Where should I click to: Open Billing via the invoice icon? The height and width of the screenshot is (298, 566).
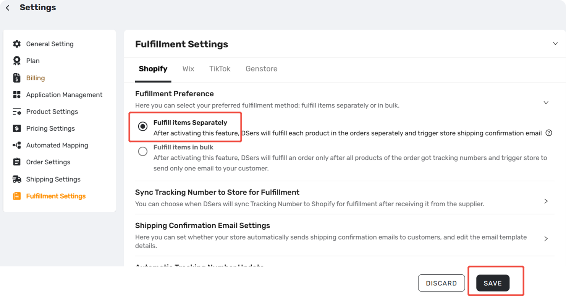coord(17,78)
